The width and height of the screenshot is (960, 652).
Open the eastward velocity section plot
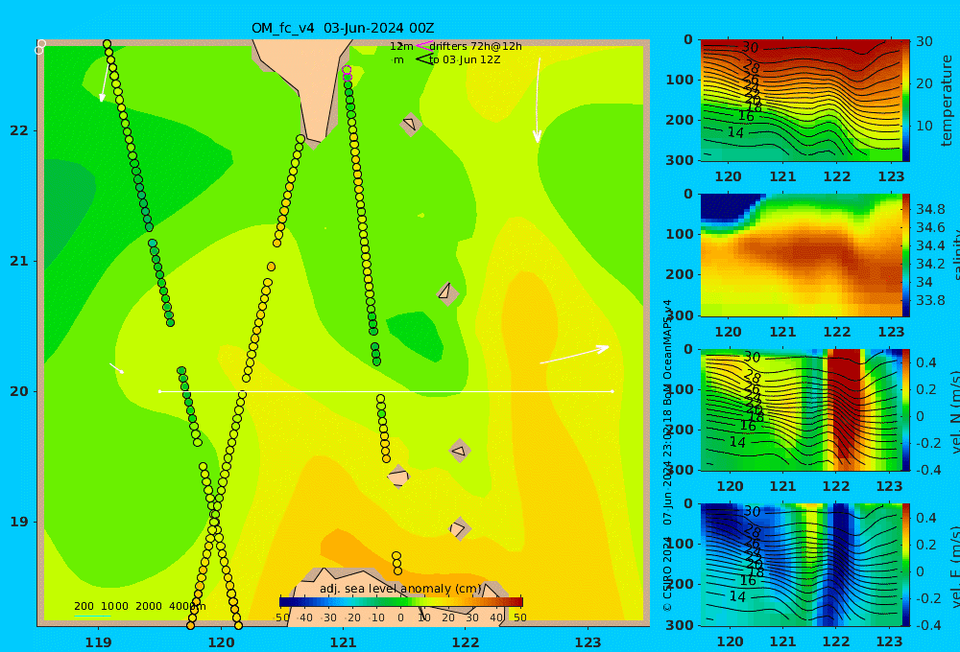click(x=802, y=565)
